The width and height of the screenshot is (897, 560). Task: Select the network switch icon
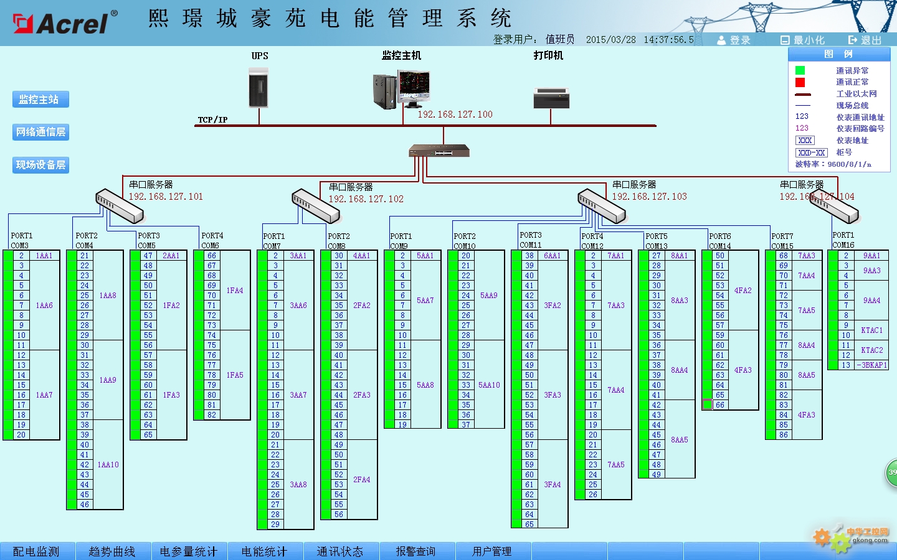439,150
